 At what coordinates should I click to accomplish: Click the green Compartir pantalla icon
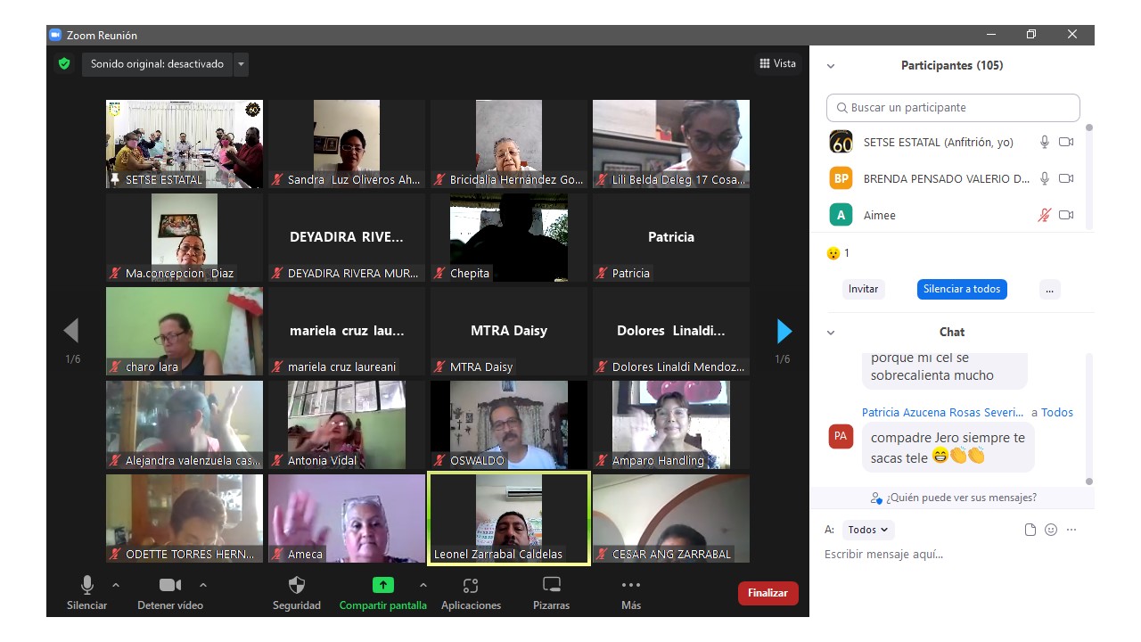(382, 586)
